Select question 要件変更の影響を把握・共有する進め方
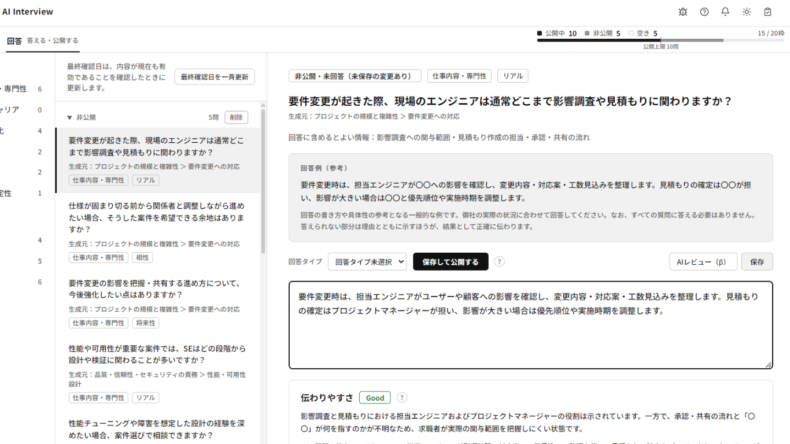This screenshot has height=444, width=790. point(158,303)
